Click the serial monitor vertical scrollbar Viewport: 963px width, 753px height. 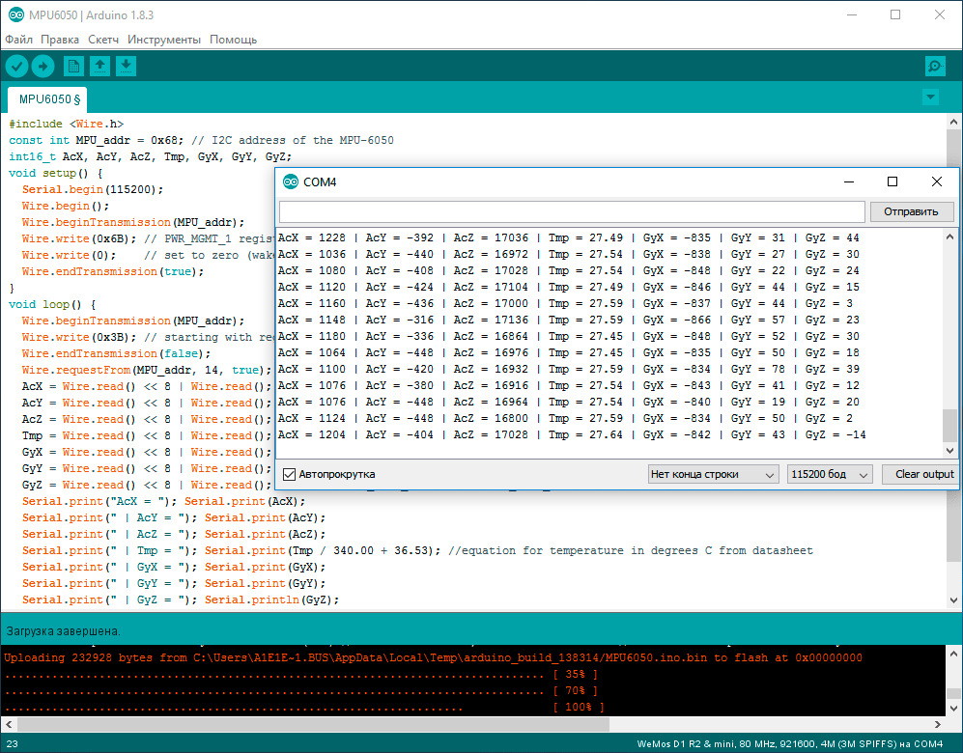tap(949, 425)
